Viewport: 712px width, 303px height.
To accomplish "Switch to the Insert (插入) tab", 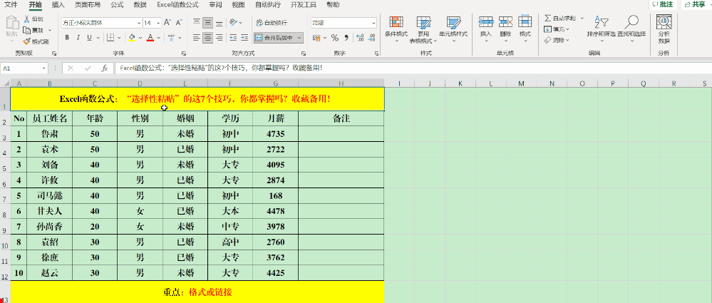I will coord(58,5).
